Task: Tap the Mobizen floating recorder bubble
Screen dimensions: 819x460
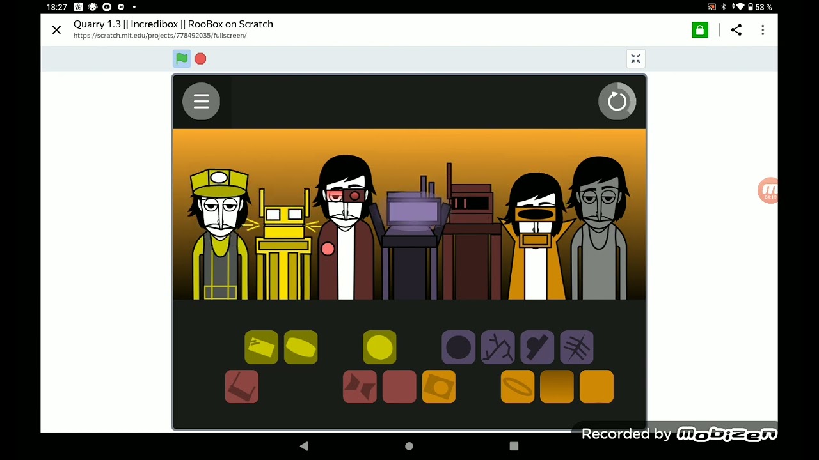Action: [x=768, y=190]
